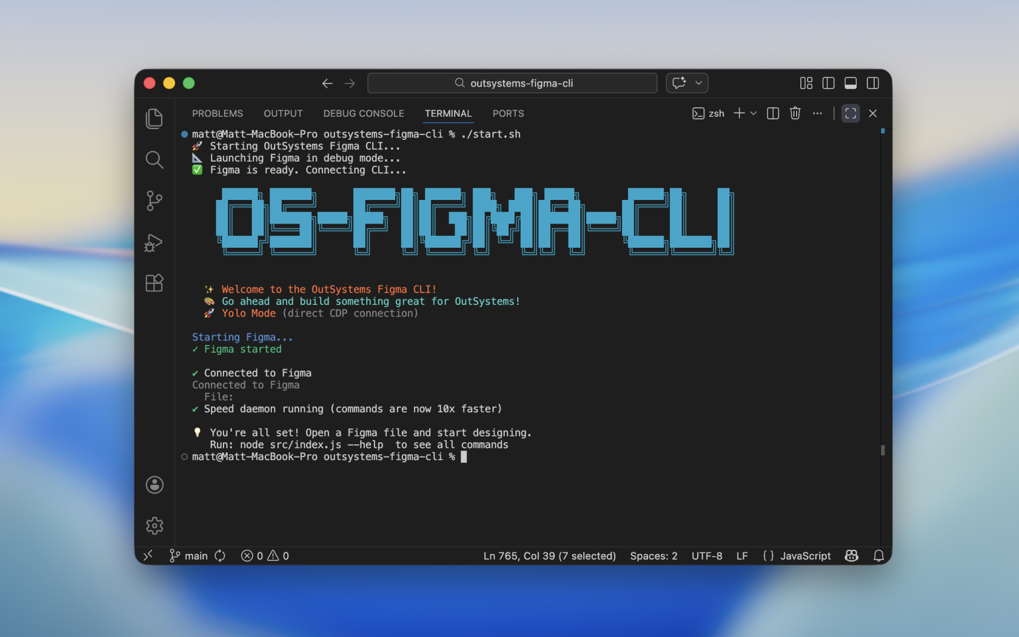Open terminal overflow menu with ellipsis
Viewport: 1019px width, 637px height.
tap(817, 113)
